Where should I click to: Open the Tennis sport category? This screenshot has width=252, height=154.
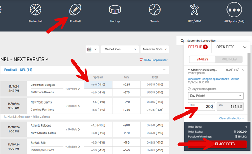click(x=154, y=10)
